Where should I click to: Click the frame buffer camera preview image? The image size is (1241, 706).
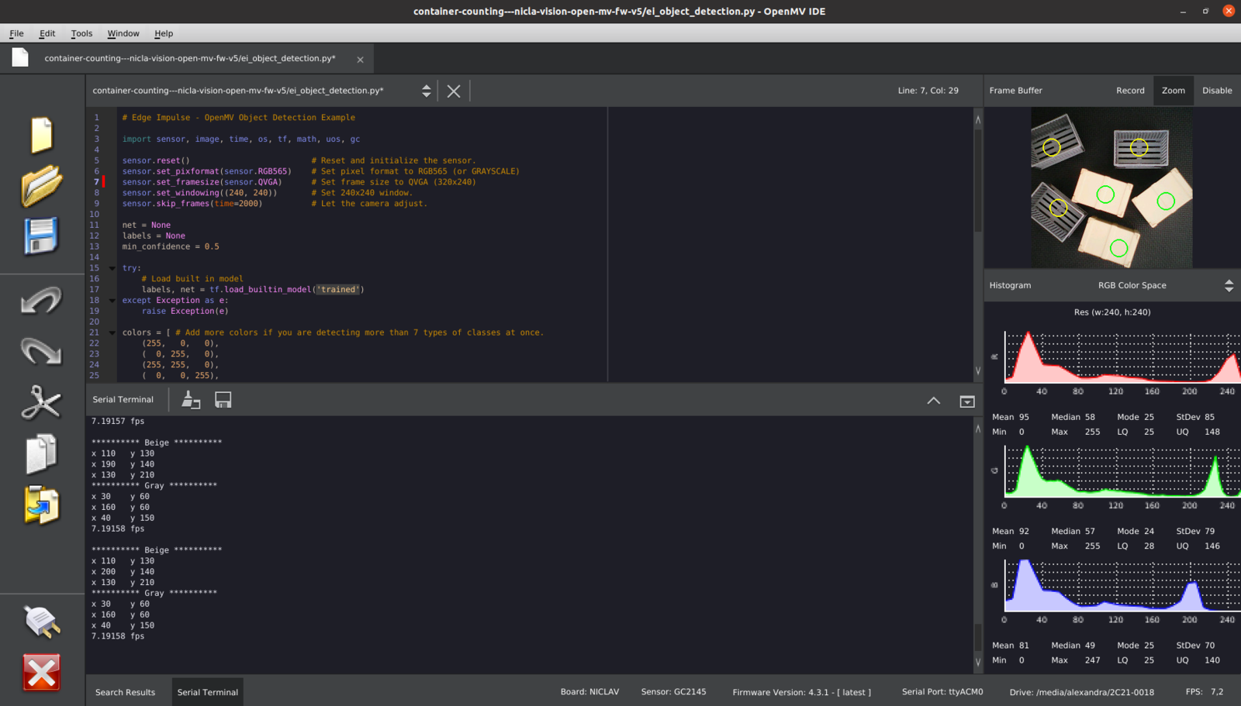pyautogui.click(x=1111, y=188)
